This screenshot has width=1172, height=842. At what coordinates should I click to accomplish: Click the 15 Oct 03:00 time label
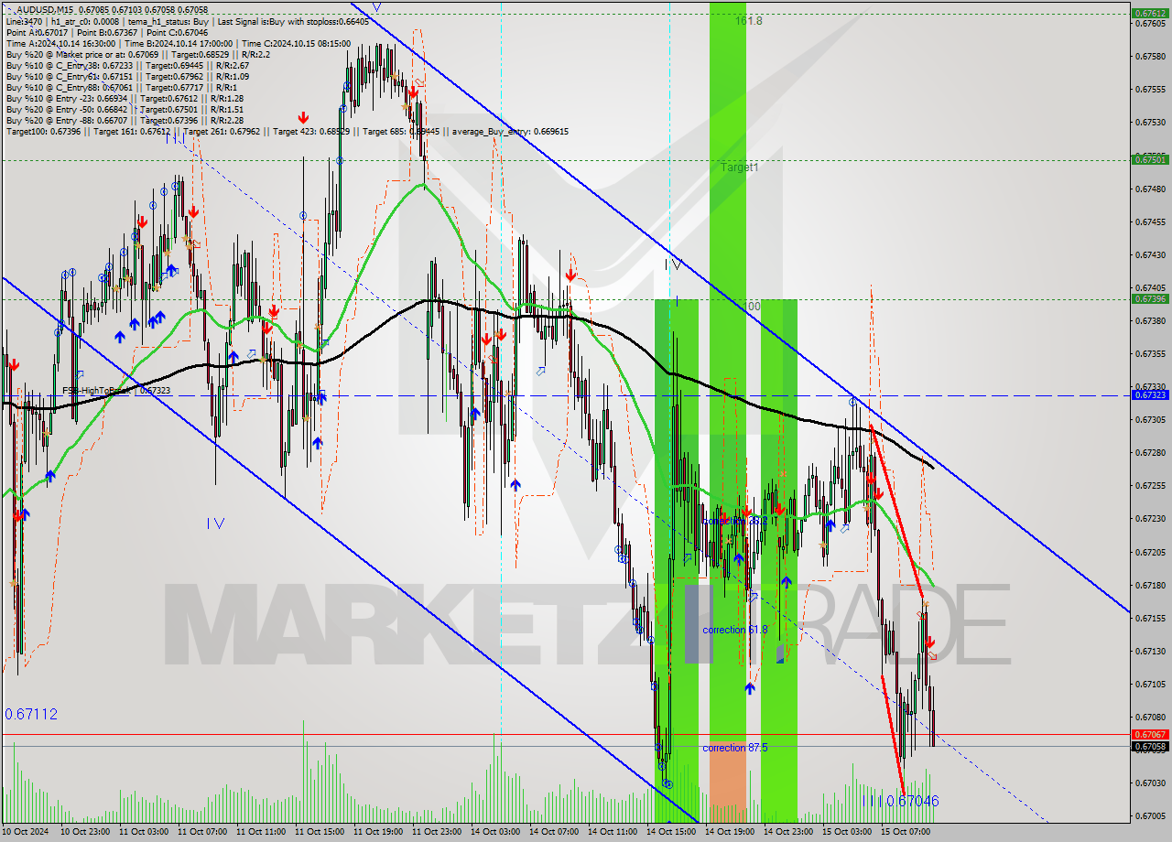845,832
